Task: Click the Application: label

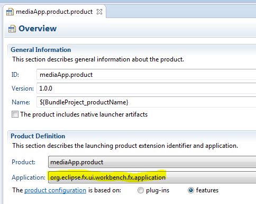Action: (x=29, y=178)
